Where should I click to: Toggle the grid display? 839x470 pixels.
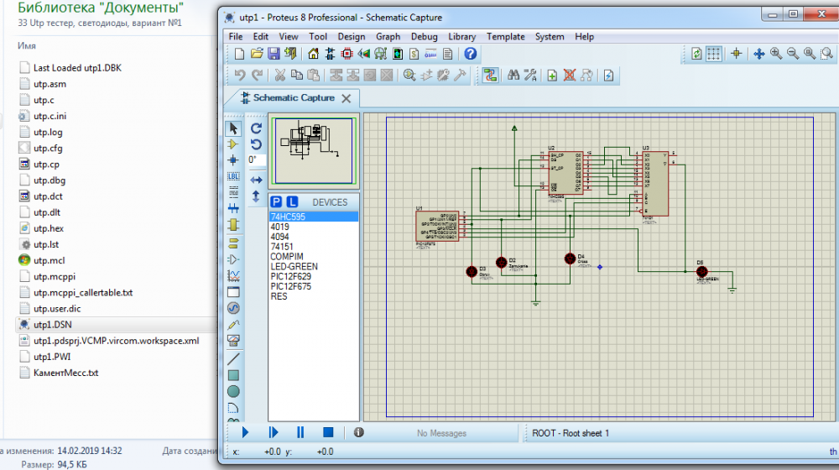713,54
